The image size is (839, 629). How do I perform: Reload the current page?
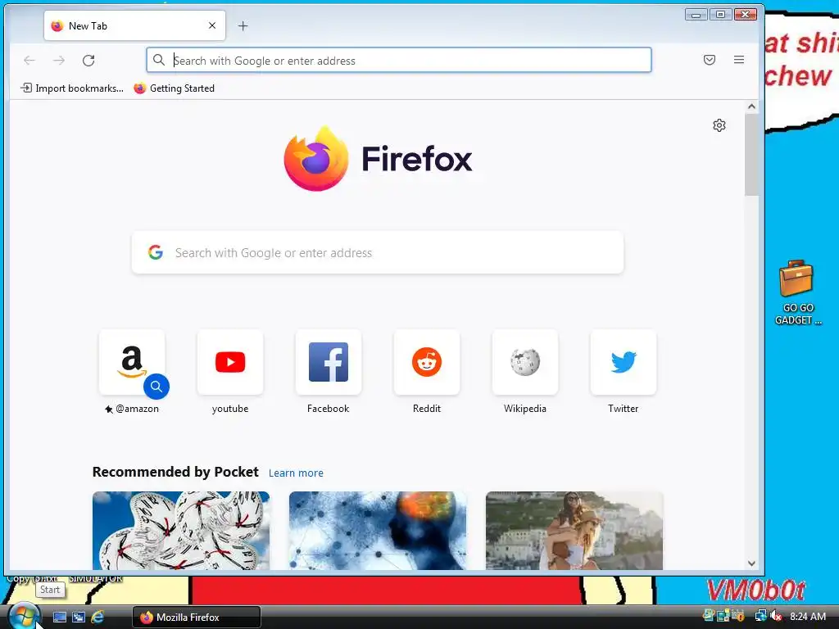[x=88, y=61]
